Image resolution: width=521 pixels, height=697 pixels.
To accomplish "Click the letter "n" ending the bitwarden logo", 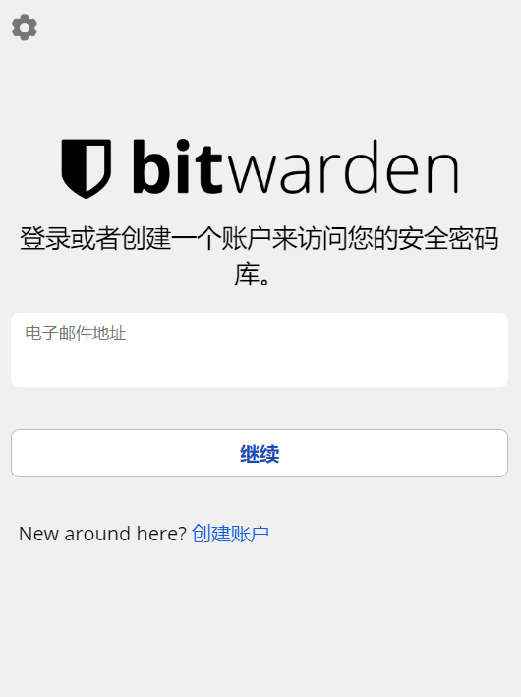I will point(442,172).
